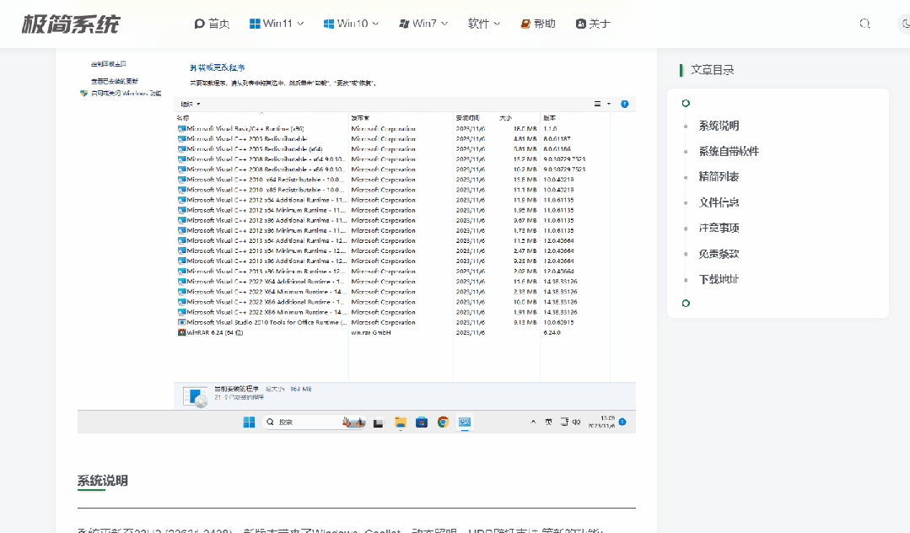Screen dimensions: 910x533
Task: Click the 查看已安装的更新 link in control panel
Action: (115, 81)
